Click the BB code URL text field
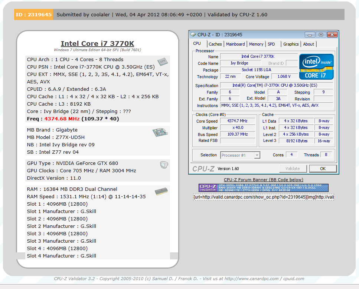Image resolution: width=359 pixels, height=289 pixels. 263,197
